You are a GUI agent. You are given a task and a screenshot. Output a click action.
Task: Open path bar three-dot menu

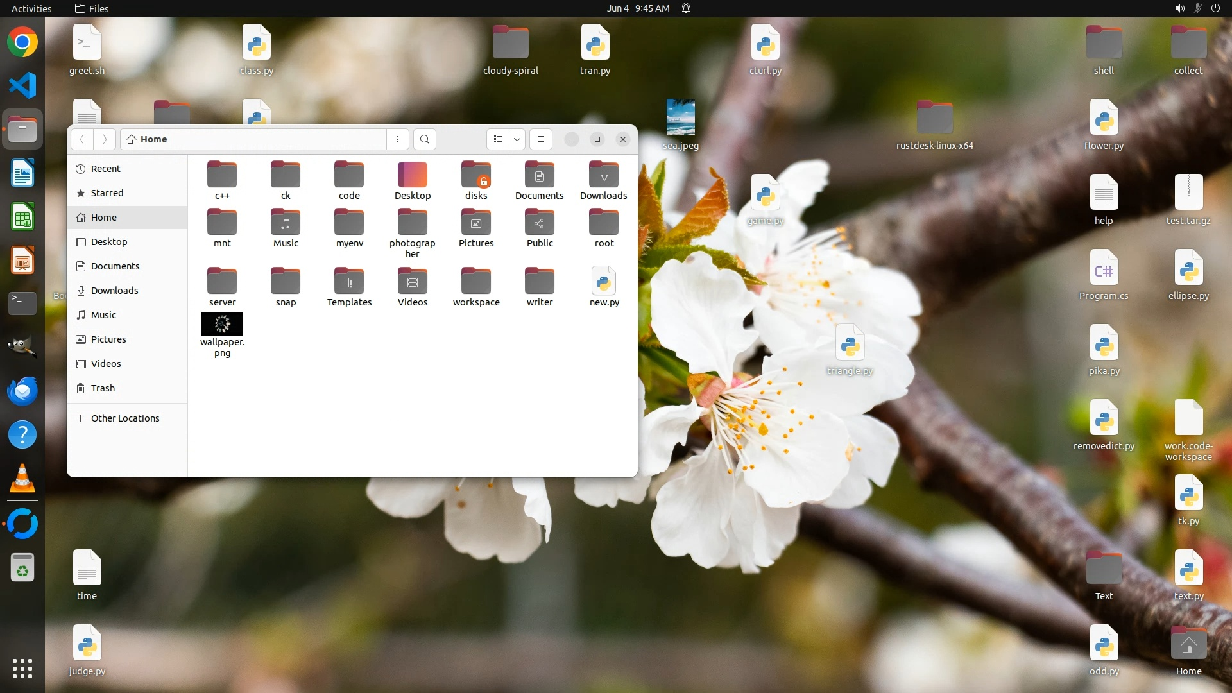pyautogui.click(x=398, y=139)
